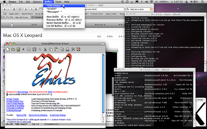The width and height of the screenshot is (207, 129).
Task: Choose Previous Buffer menu entry
Action: coord(64,20)
